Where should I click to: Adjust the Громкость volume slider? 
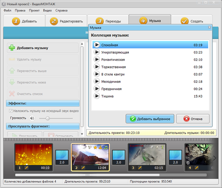point(48,118)
